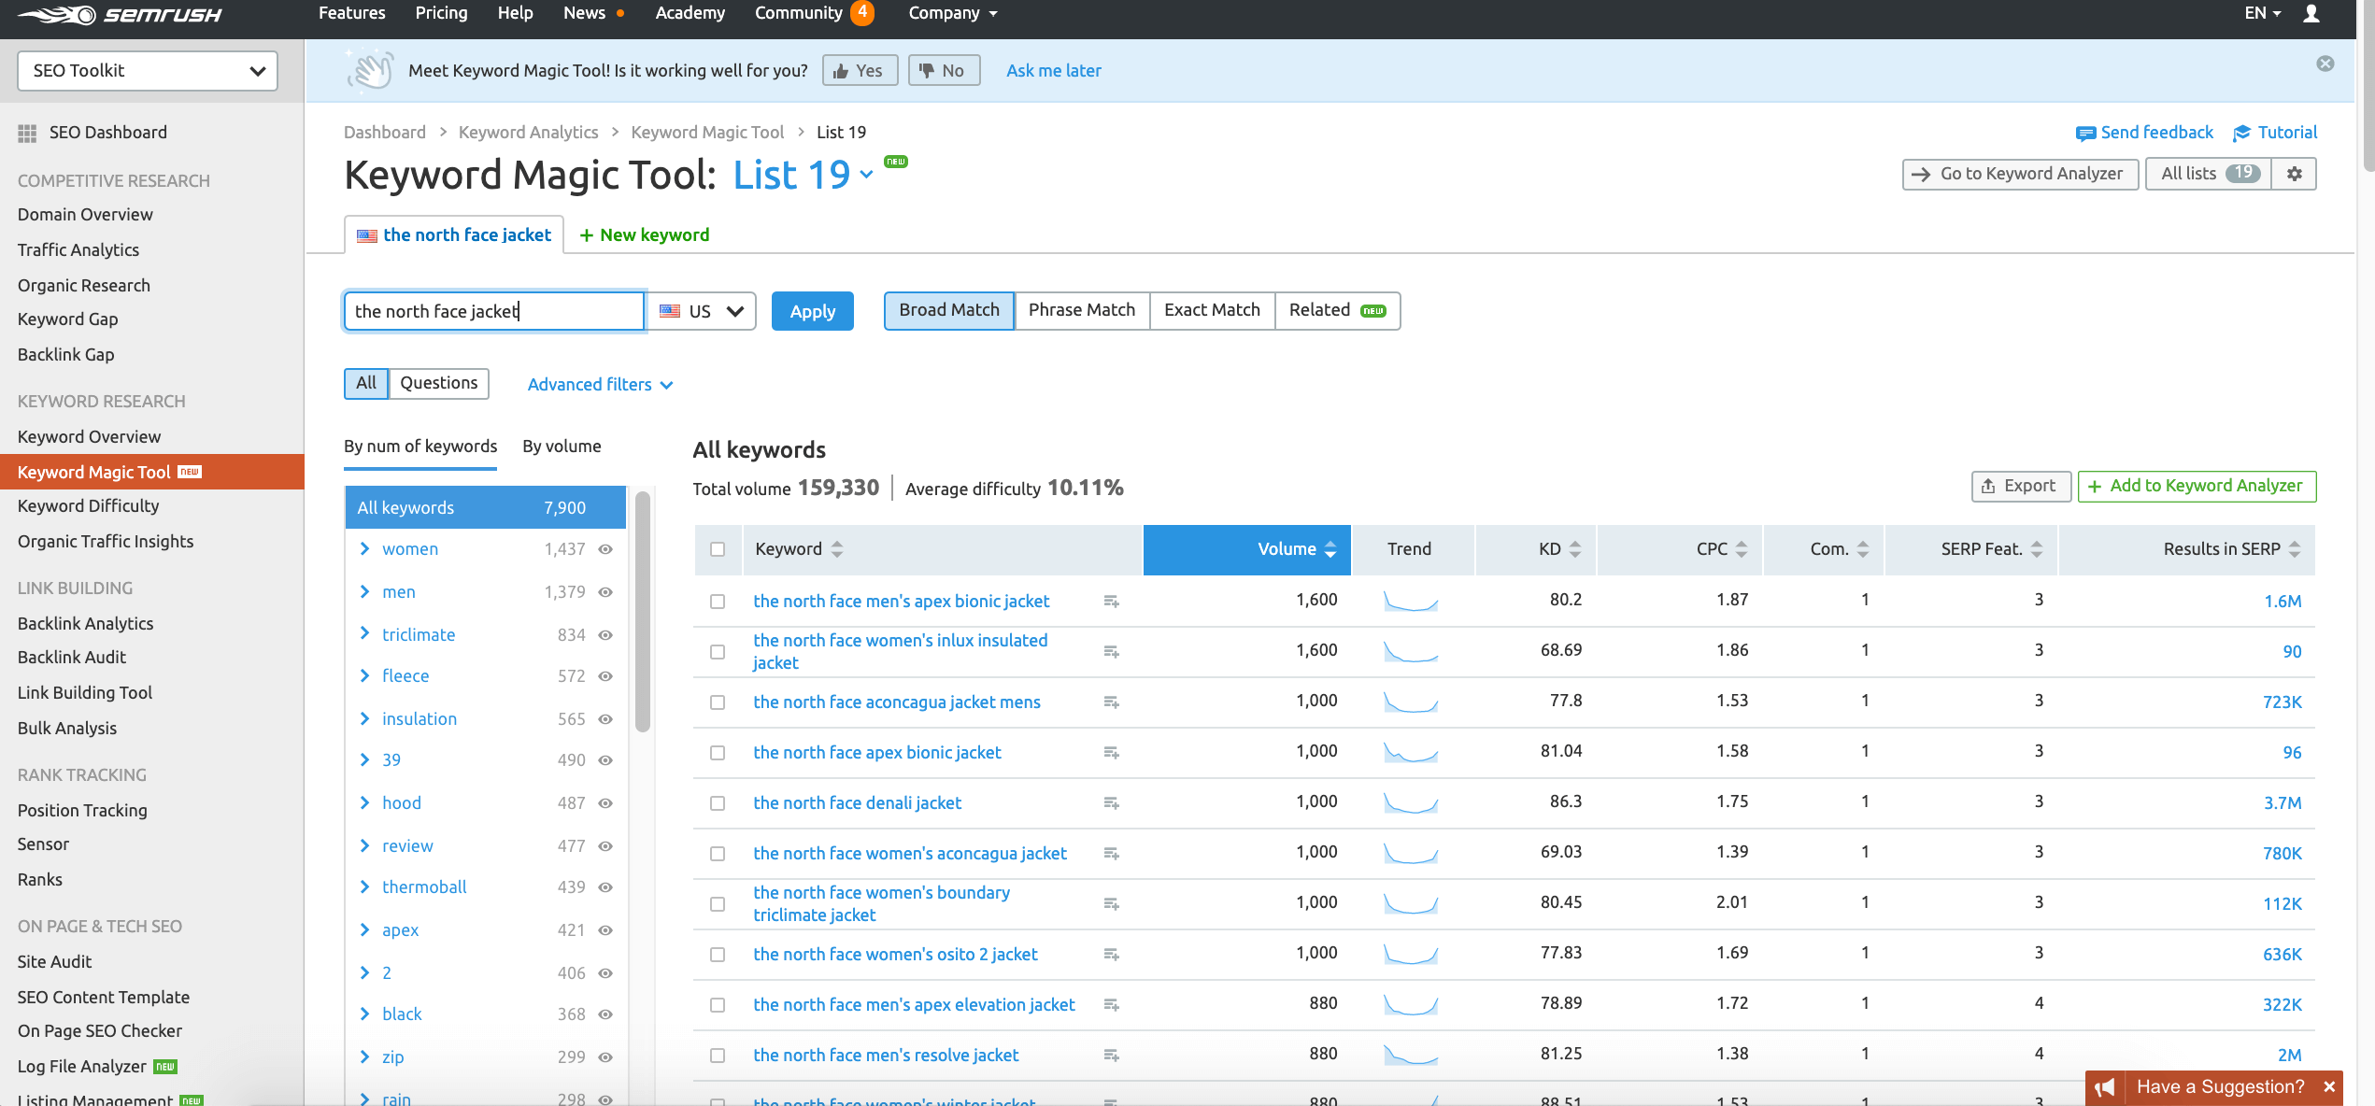Viewport: 2375px width, 1106px height.
Task: Click the Export button
Action: click(2020, 486)
